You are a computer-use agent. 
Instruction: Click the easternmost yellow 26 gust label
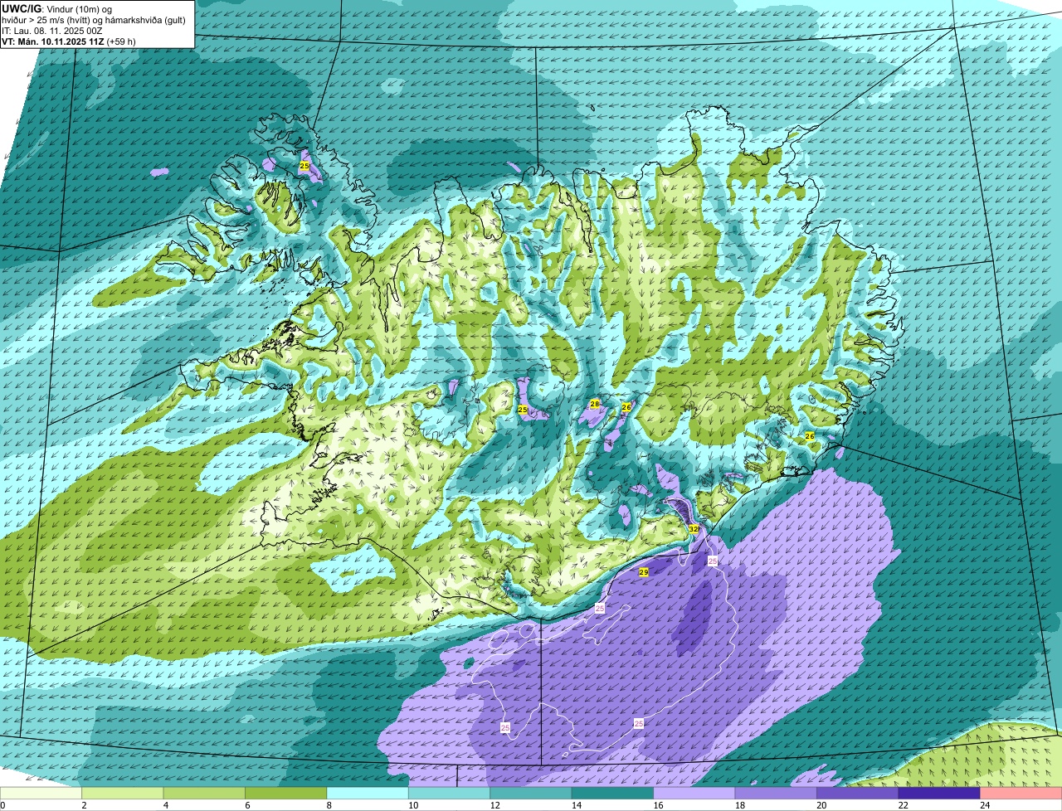click(x=810, y=436)
